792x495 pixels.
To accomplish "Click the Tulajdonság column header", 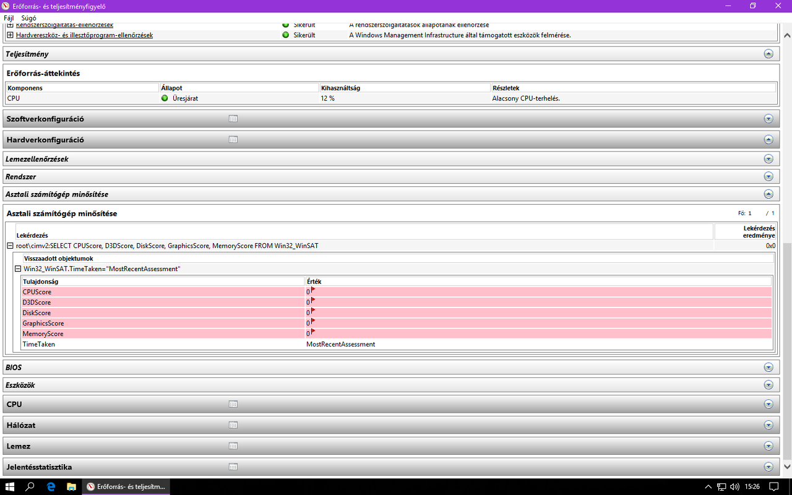I will (x=163, y=282).
